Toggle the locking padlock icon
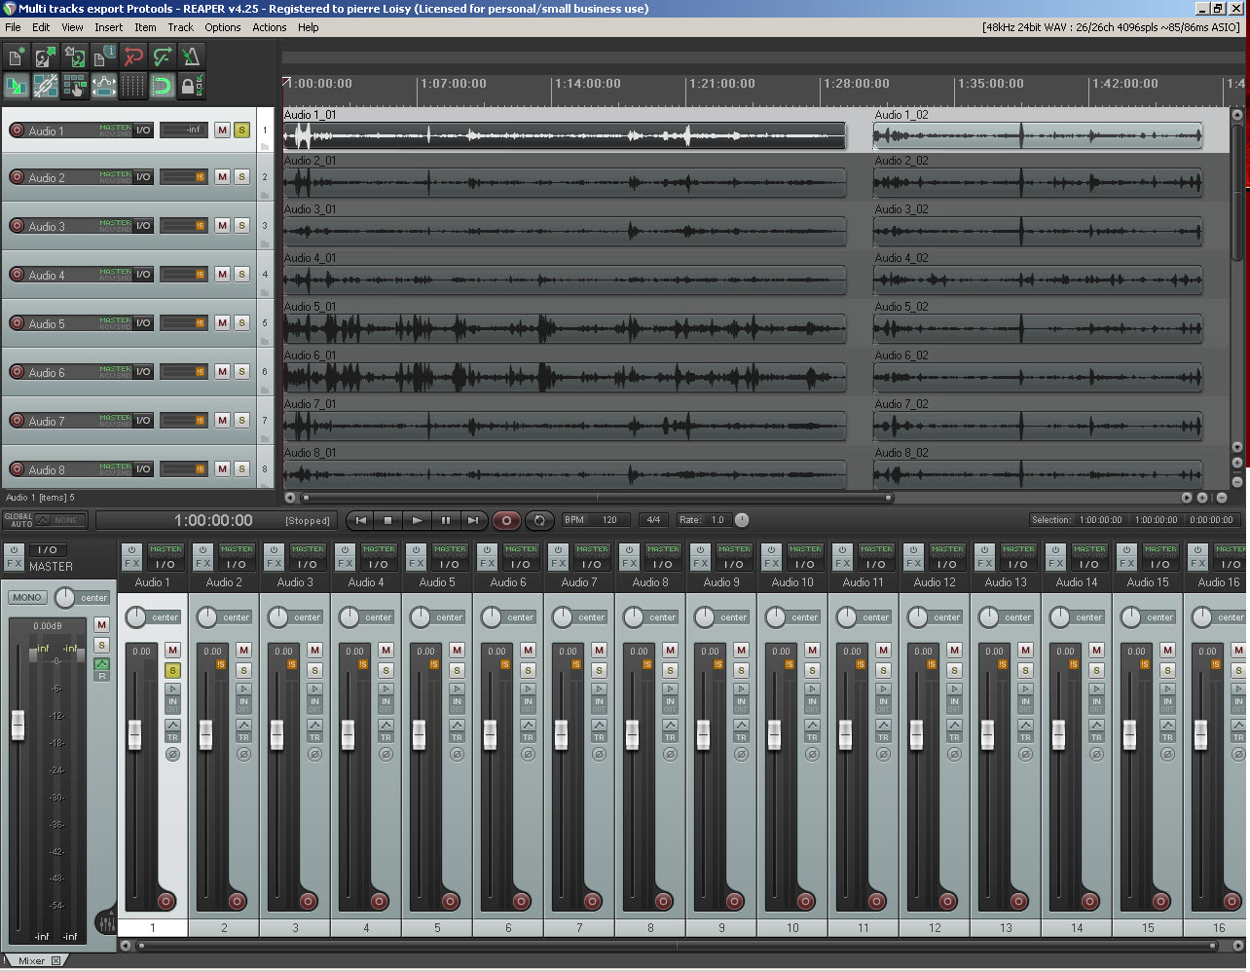Screen dimensions: 1250x972 click(190, 87)
